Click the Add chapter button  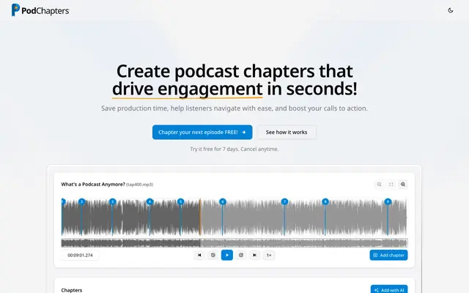(x=388, y=255)
